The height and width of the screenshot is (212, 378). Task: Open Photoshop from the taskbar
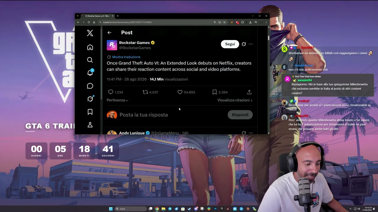(215, 209)
